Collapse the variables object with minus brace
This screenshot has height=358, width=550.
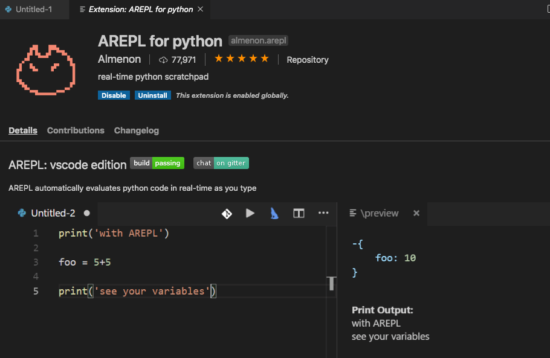pyautogui.click(x=357, y=244)
